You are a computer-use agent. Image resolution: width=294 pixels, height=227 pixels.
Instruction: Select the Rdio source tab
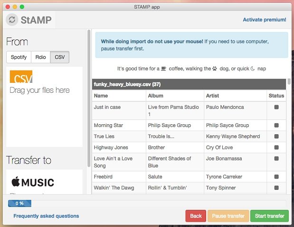[41, 57]
